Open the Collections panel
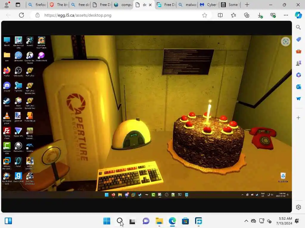305x228 pixels. [247, 15]
